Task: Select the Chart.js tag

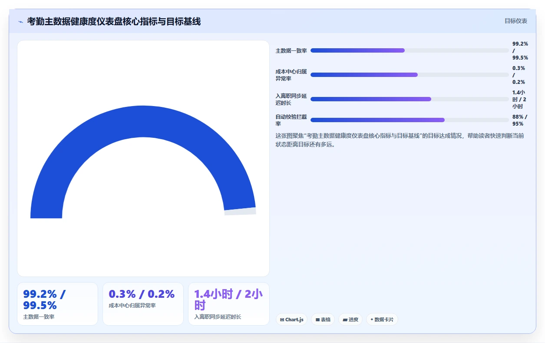Action: (291, 320)
